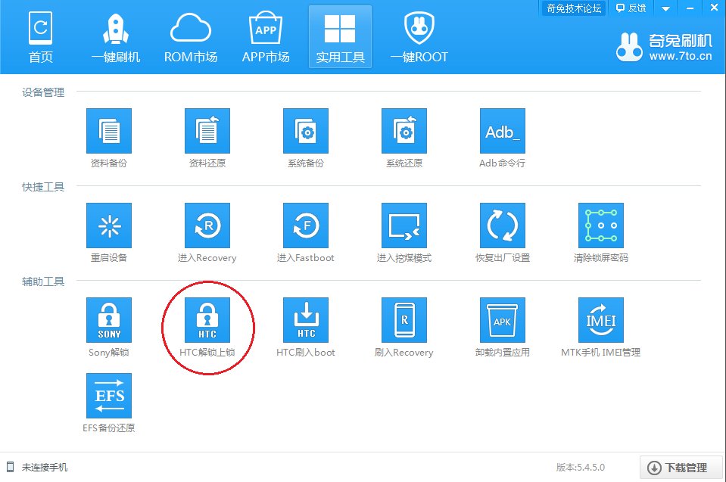The height and width of the screenshot is (482, 726).
Task: Switch to the 首页 home tab
Action: point(40,36)
